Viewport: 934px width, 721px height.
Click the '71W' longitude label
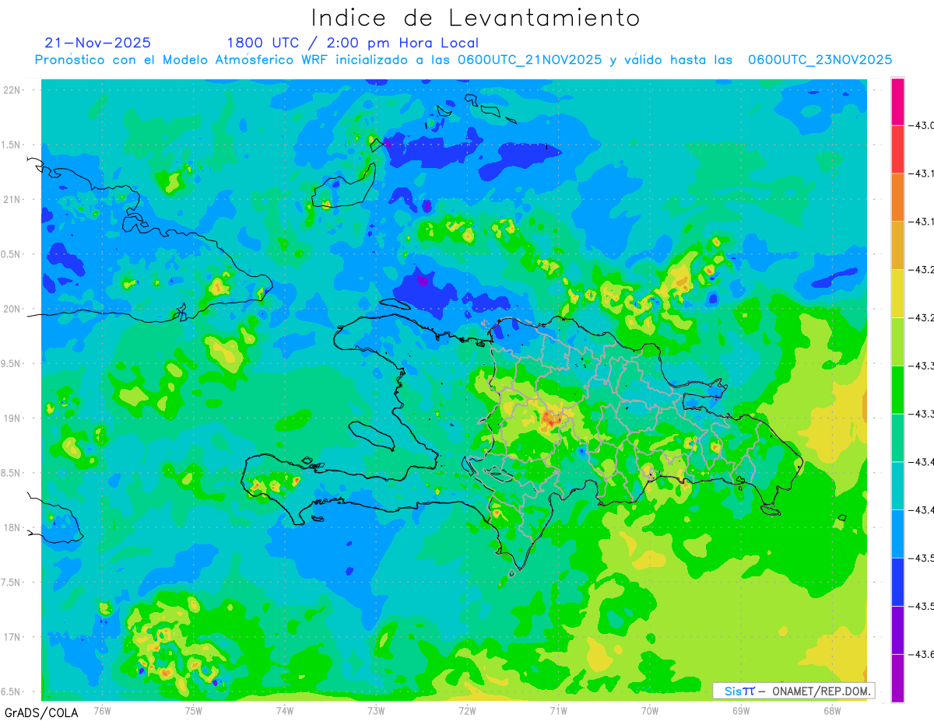[x=558, y=711]
